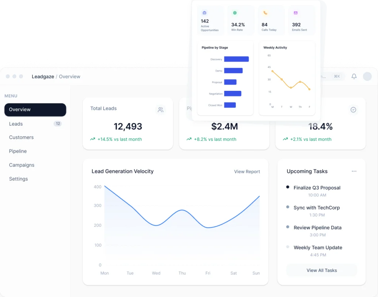Click the user avatar circle

pyautogui.click(x=367, y=76)
